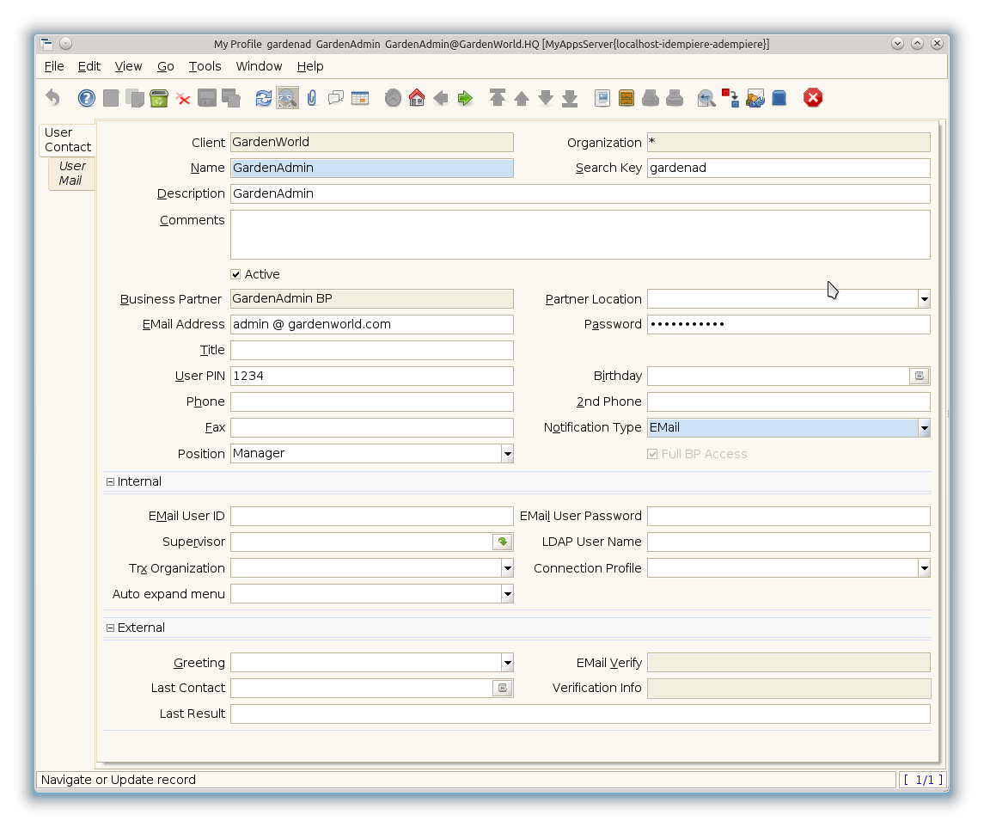This screenshot has height=827, width=984.
Task: Click the Help question mark toolbar icon
Action: click(x=87, y=98)
